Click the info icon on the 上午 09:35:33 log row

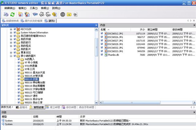point(3,121)
